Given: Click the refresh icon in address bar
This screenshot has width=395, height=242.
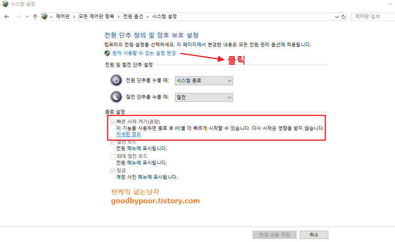Looking at the screenshot, I should coord(343,17).
